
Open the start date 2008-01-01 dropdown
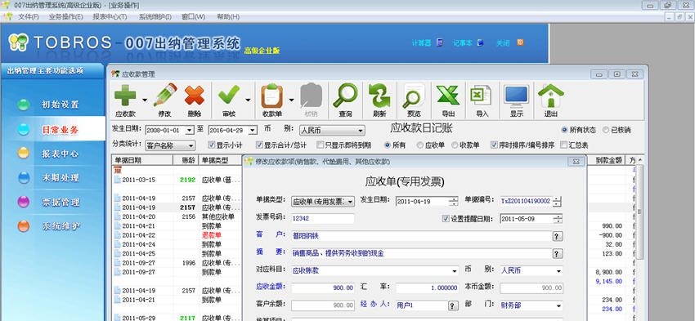[190, 130]
